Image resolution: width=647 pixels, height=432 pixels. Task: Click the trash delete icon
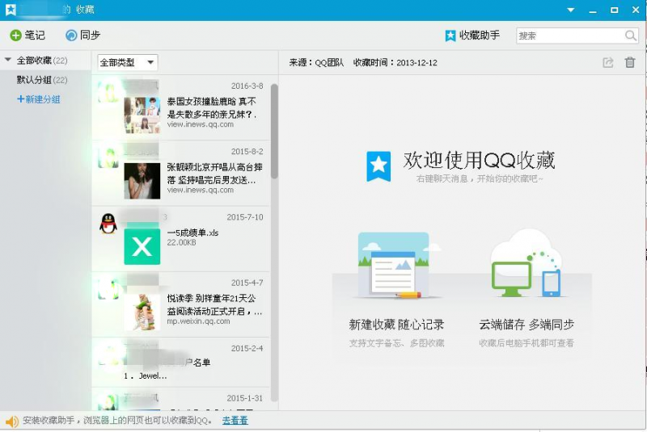(630, 63)
